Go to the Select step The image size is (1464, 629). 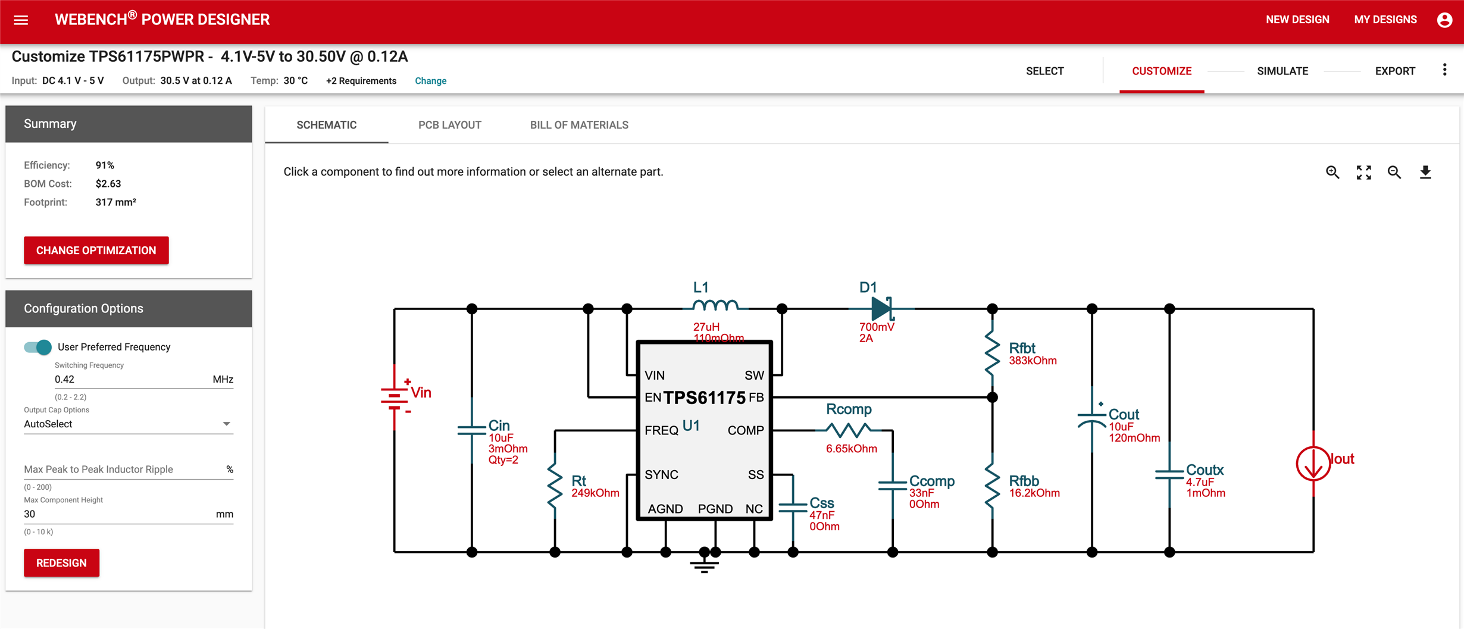click(x=1044, y=71)
